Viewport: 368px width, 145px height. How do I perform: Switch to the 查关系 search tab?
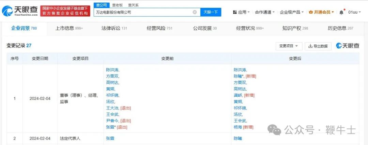click(133, 5)
